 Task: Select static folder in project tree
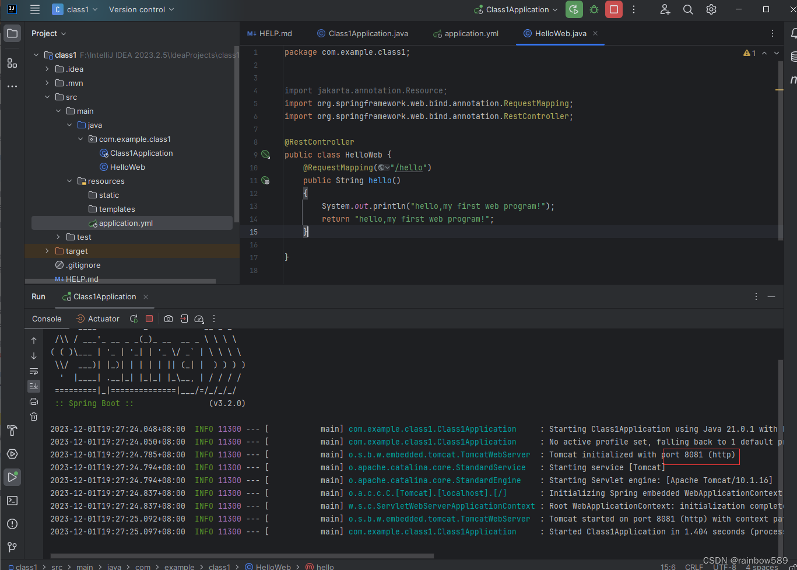[109, 195]
